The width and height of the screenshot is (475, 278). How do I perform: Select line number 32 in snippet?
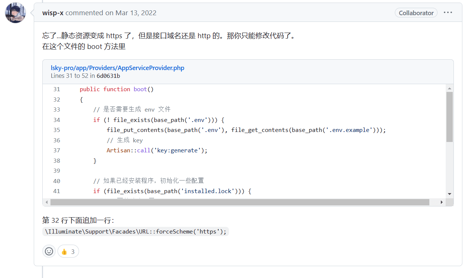click(x=56, y=99)
